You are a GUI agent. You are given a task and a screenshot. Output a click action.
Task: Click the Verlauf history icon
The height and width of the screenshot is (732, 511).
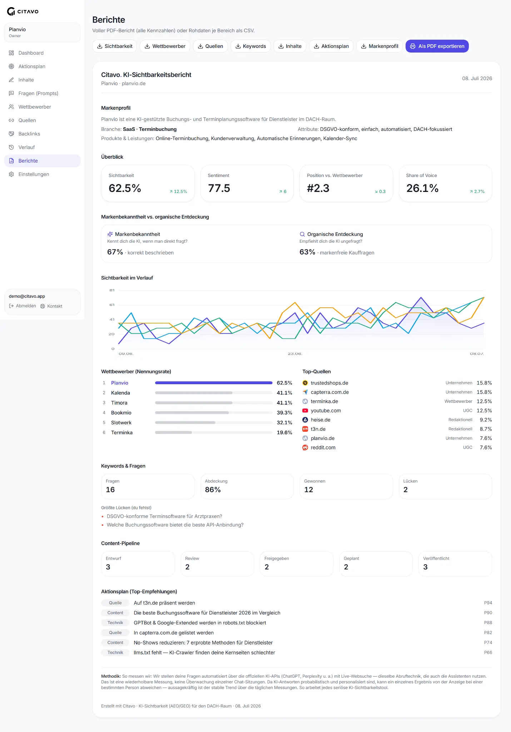point(11,147)
